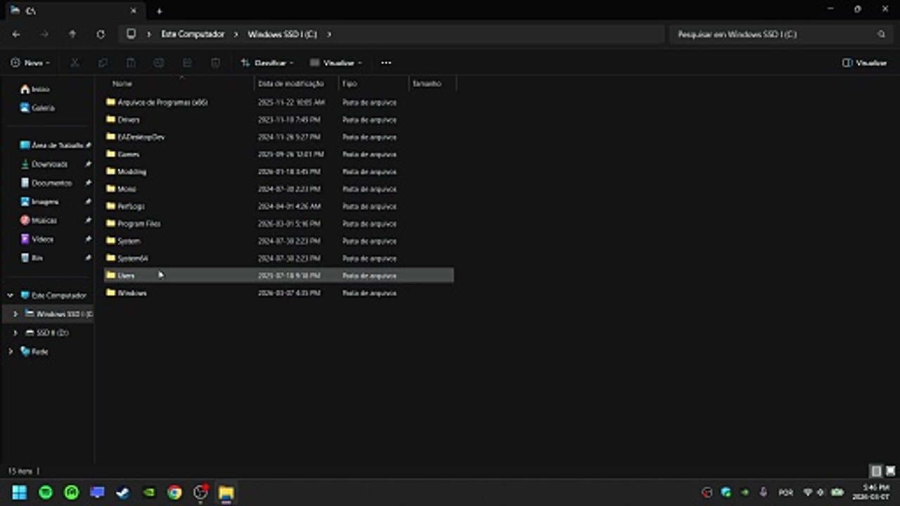The height and width of the screenshot is (506, 900).
Task: Click Windows SSD I (C:) breadcrumb
Action: click(282, 34)
